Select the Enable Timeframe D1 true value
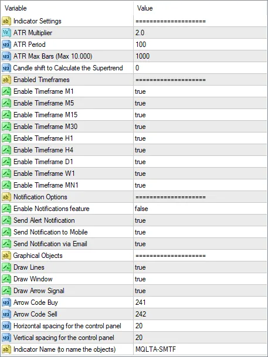 pyautogui.click(x=140, y=162)
